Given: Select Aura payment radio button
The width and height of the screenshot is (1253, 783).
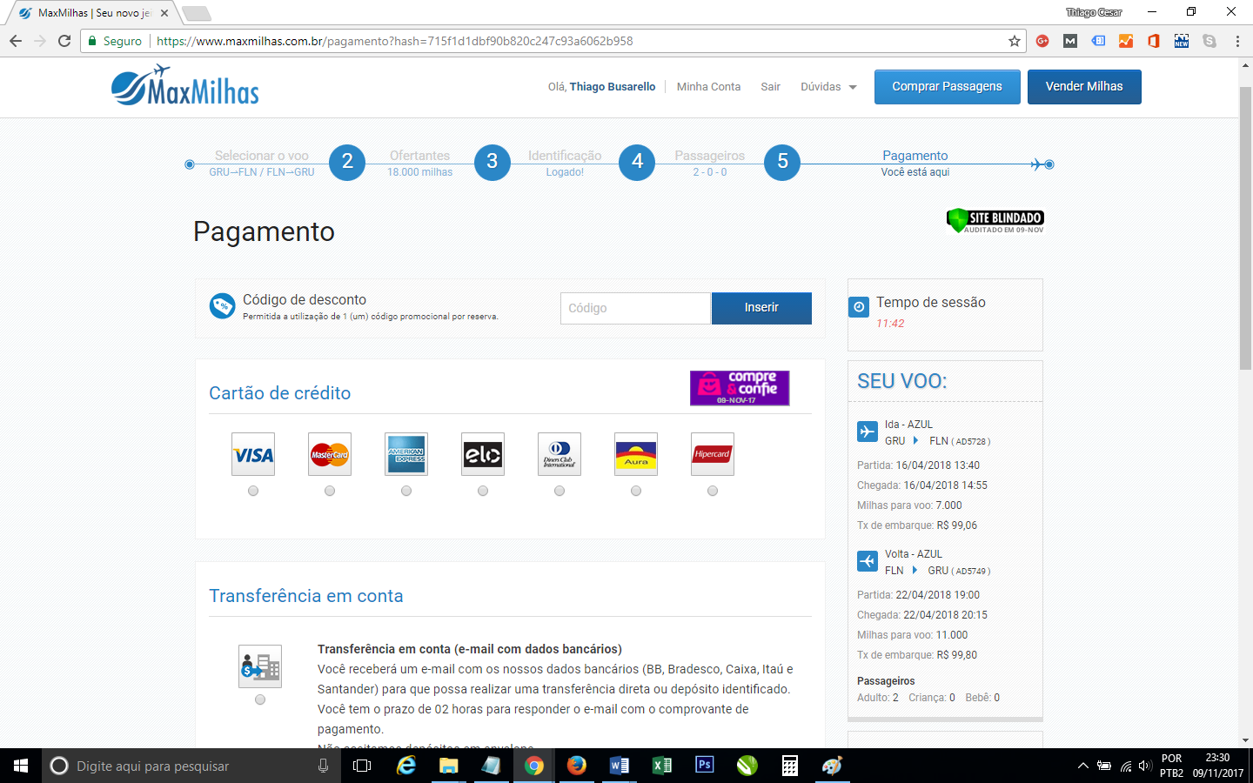Looking at the screenshot, I should coord(636,491).
